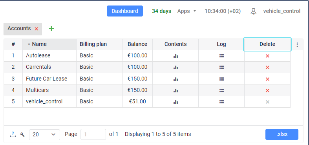Screen dimensions: 309x145
Task: Click the Dashboard button
Action: pyautogui.click(x=125, y=11)
